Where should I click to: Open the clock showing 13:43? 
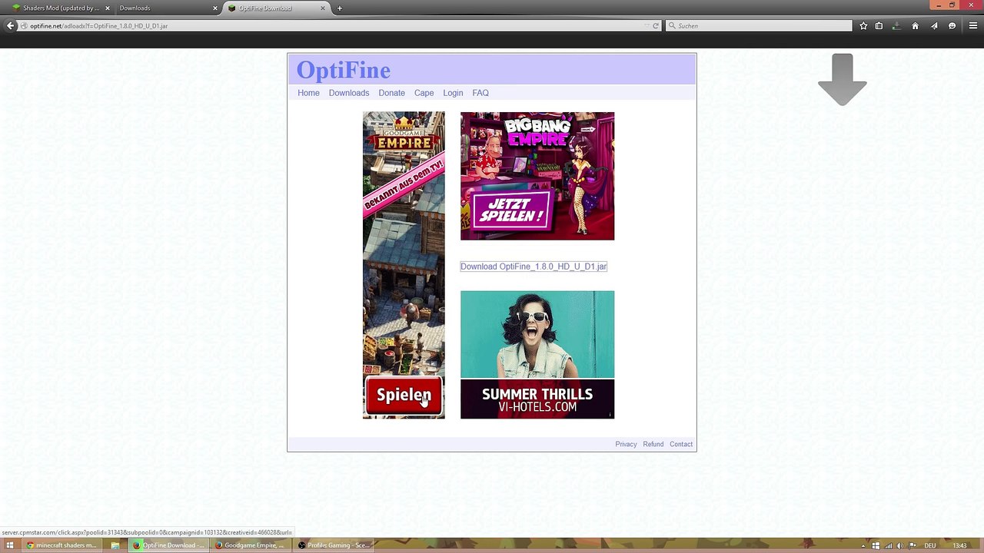(x=959, y=545)
